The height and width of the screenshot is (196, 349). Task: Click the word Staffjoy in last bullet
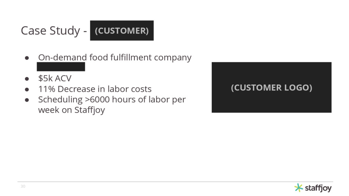(90, 110)
